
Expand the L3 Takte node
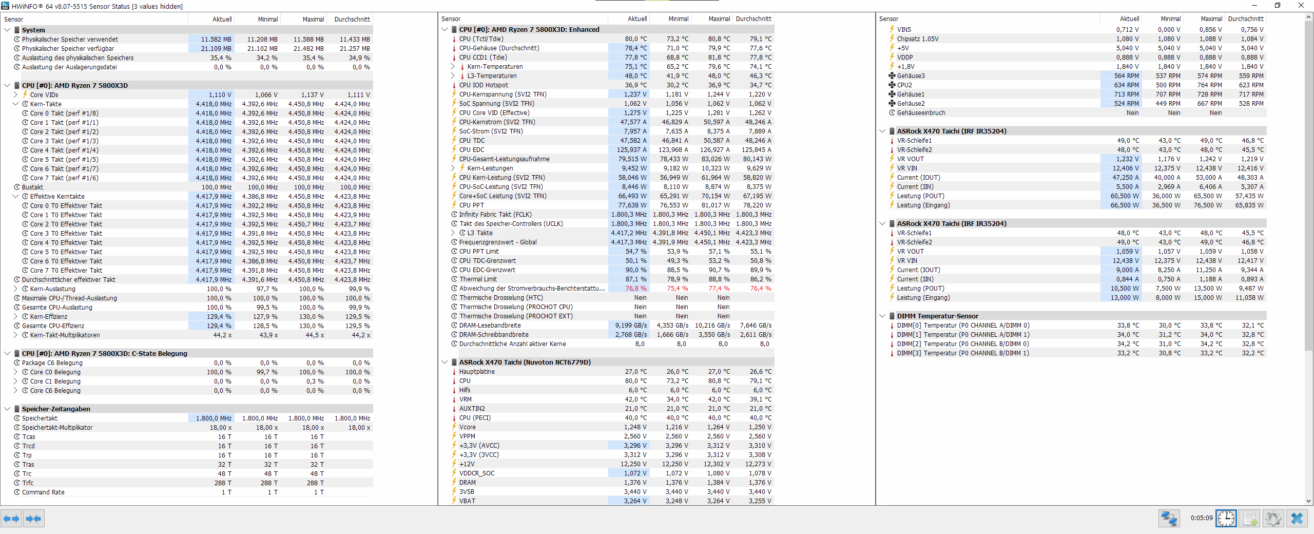tap(453, 233)
